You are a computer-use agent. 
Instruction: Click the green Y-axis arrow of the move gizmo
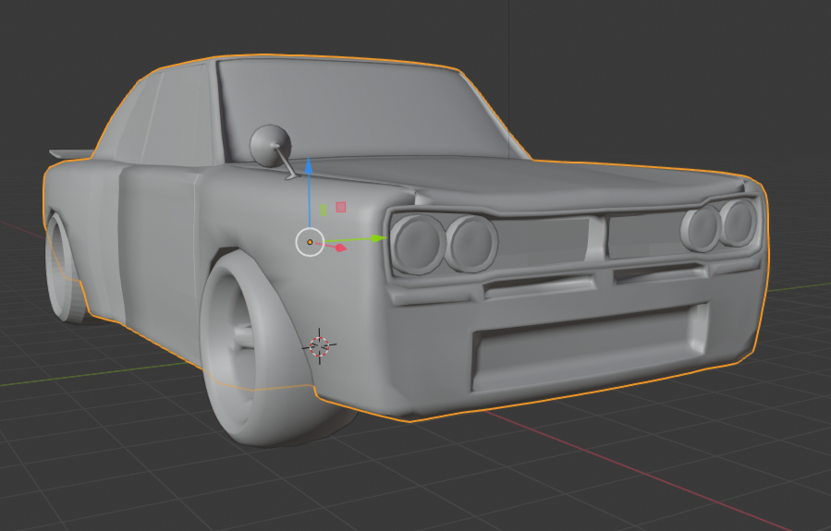tap(379, 238)
